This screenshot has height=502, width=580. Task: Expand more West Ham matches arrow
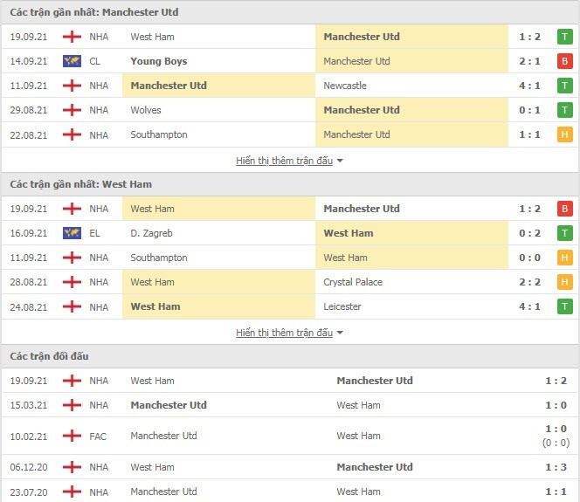pos(340,333)
